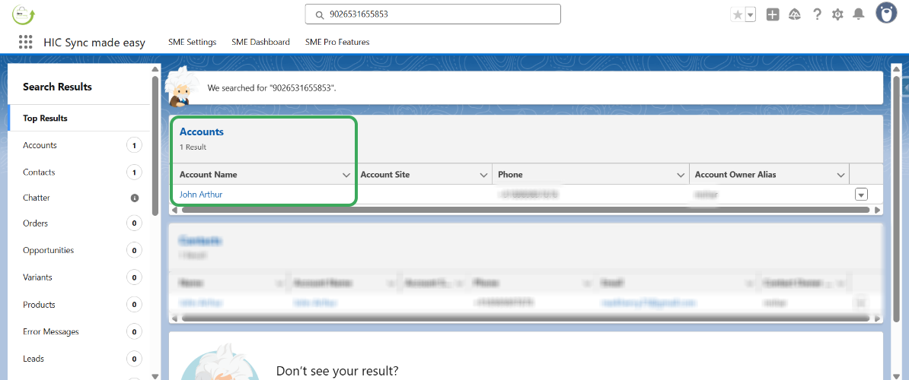Select Top Results in sidebar
The image size is (909, 380).
tap(79, 118)
